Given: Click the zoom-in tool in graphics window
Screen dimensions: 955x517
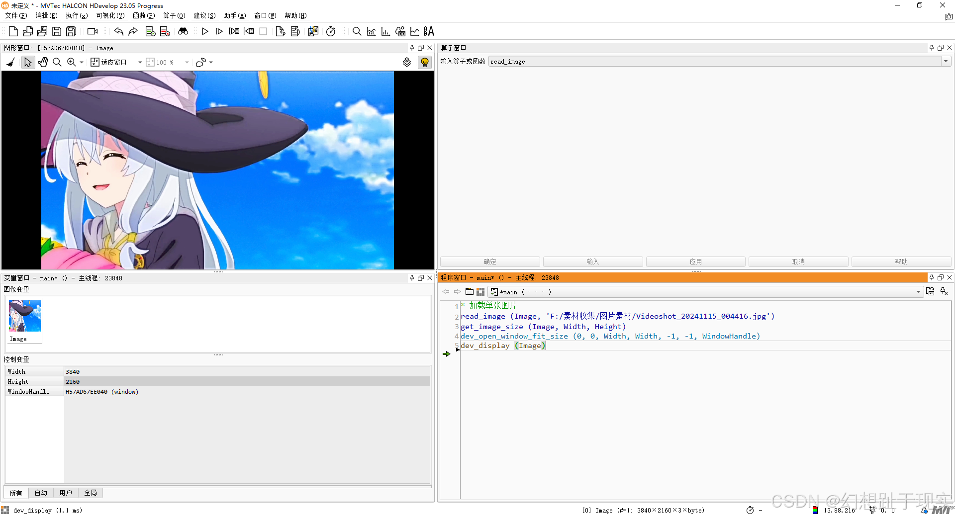Looking at the screenshot, I should point(72,62).
